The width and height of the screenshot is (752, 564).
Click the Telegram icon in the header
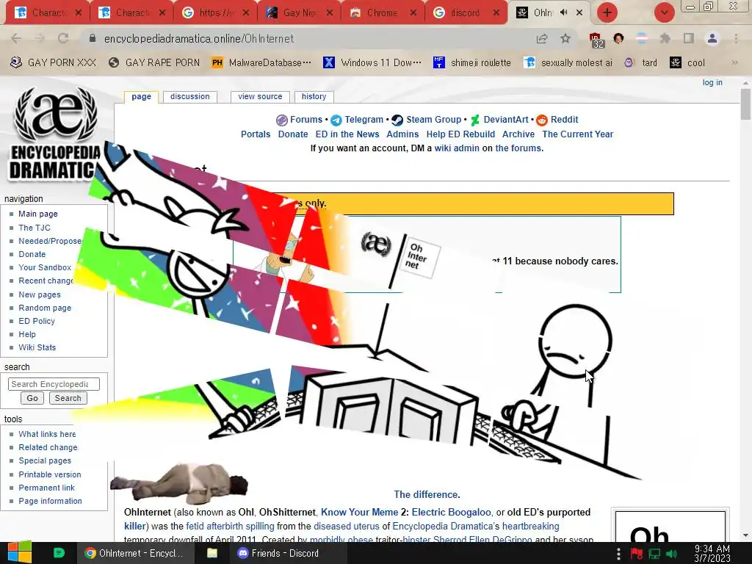point(336,120)
